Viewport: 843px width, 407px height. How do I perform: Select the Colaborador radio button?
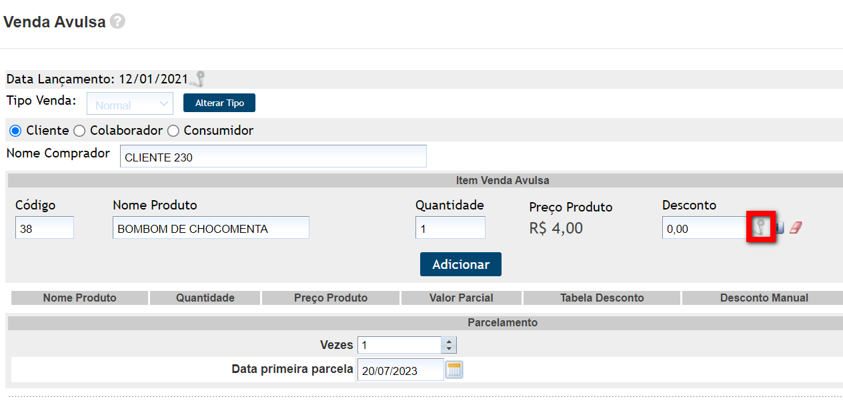(79, 131)
